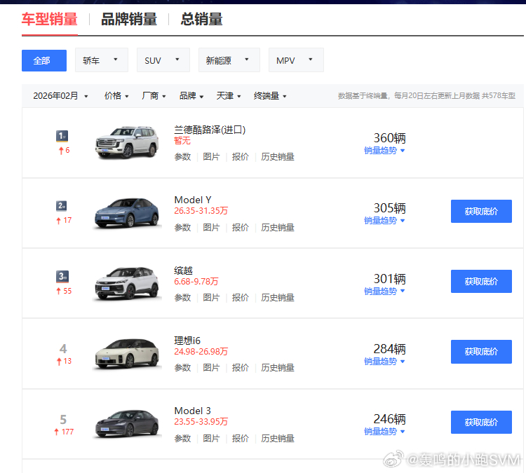View 参数 for Model Y
526x473 pixels.
[x=182, y=228]
